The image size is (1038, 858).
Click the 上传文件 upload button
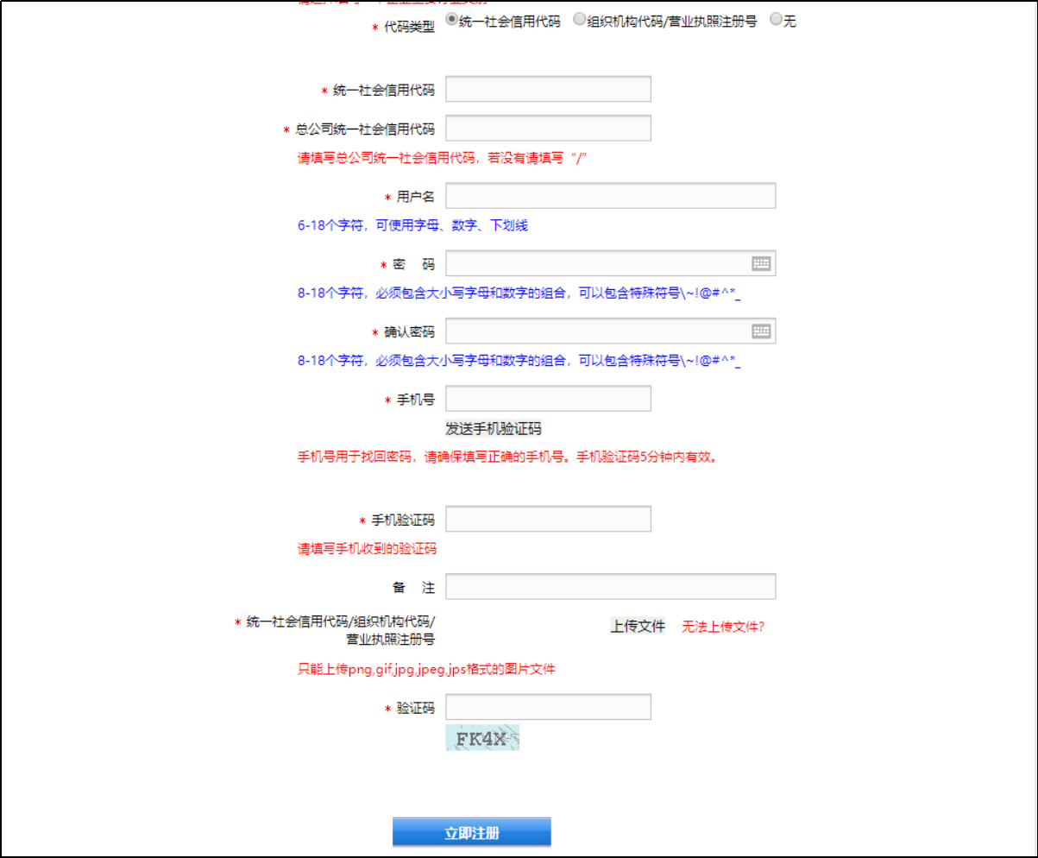[x=638, y=627]
